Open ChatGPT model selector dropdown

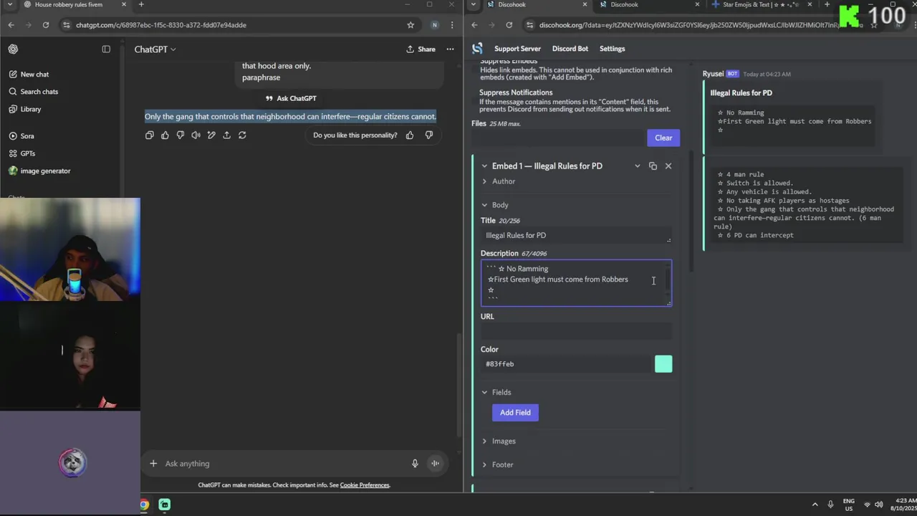pyautogui.click(x=155, y=49)
